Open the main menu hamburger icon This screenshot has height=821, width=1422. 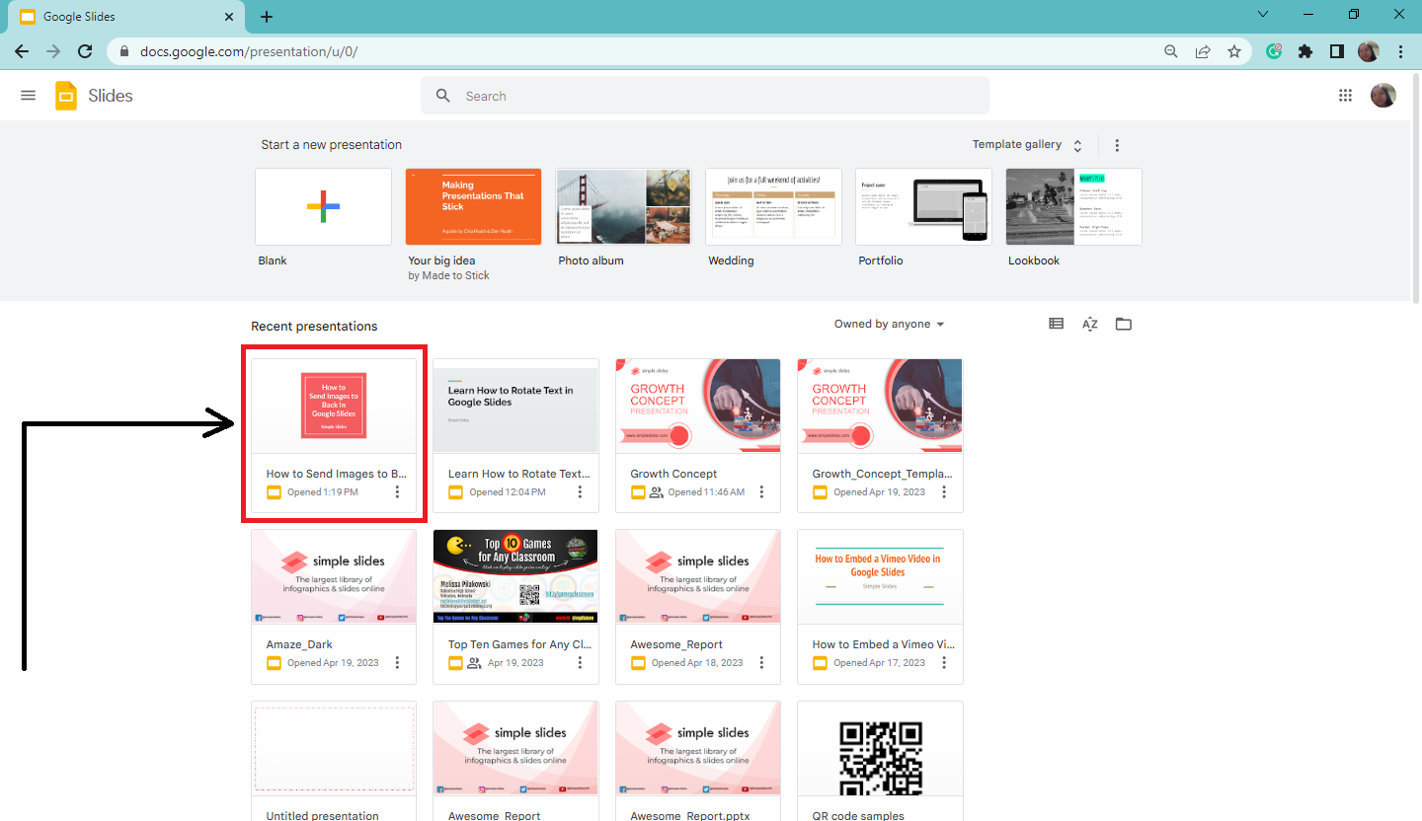point(28,95)
